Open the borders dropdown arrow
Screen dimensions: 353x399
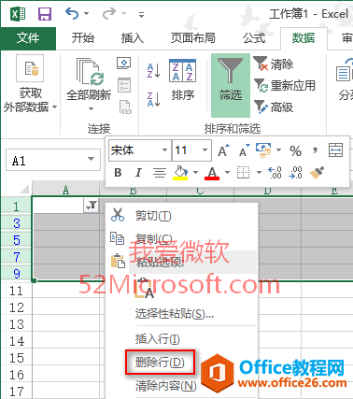[x=259, y=172]
